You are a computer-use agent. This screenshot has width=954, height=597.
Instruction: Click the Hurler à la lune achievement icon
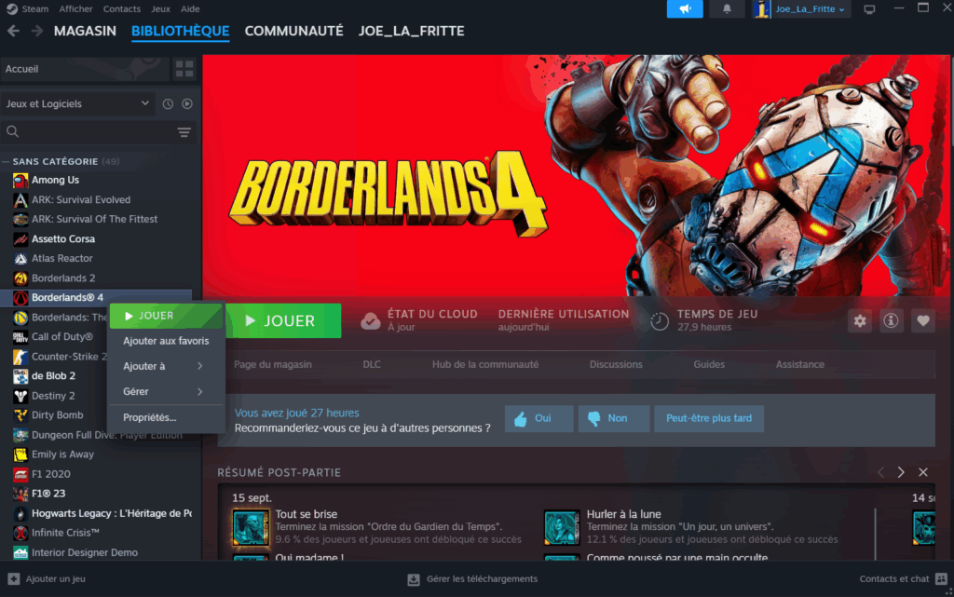click(x=562, y=527)
